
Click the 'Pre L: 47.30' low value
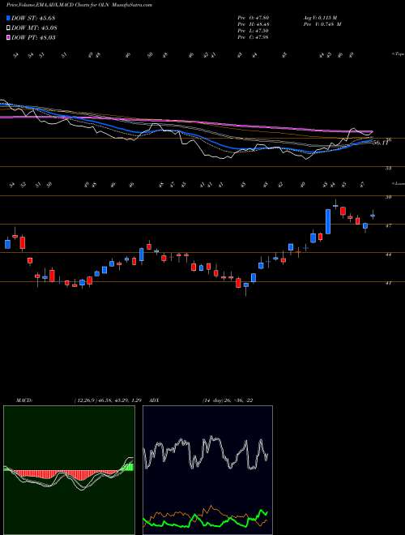(254, 30)
